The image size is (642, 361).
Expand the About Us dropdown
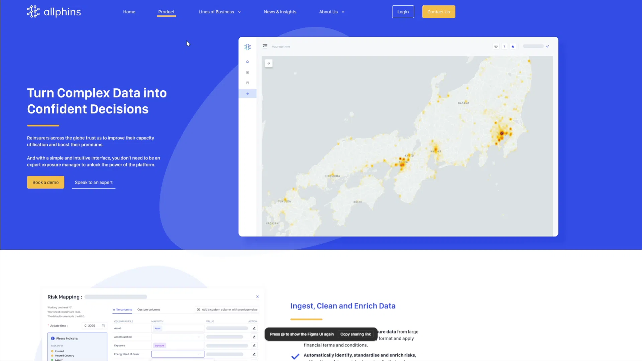point(332,12)
